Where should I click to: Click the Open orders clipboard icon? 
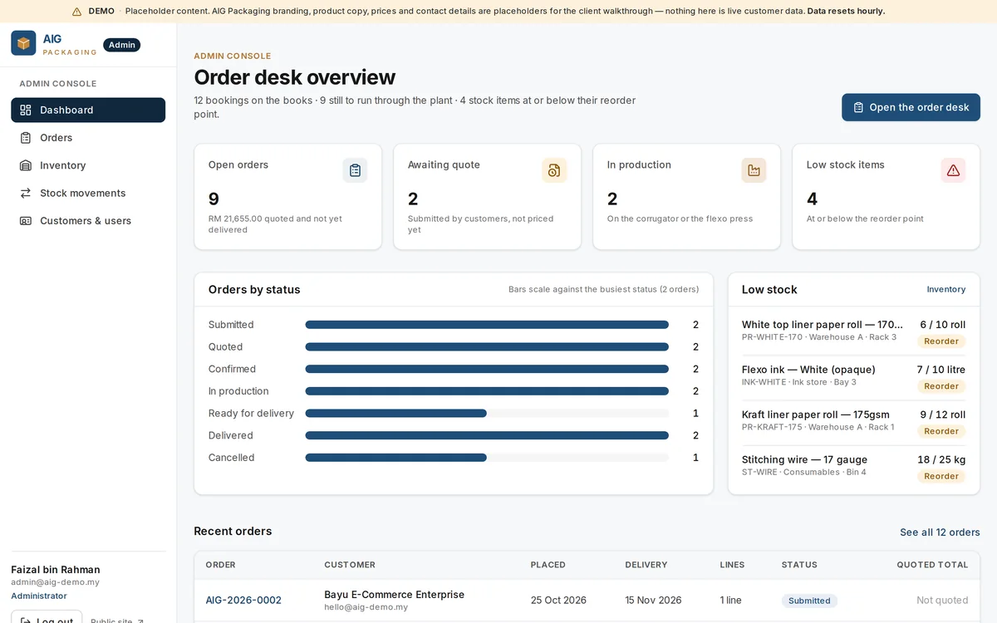coord(355,170)
